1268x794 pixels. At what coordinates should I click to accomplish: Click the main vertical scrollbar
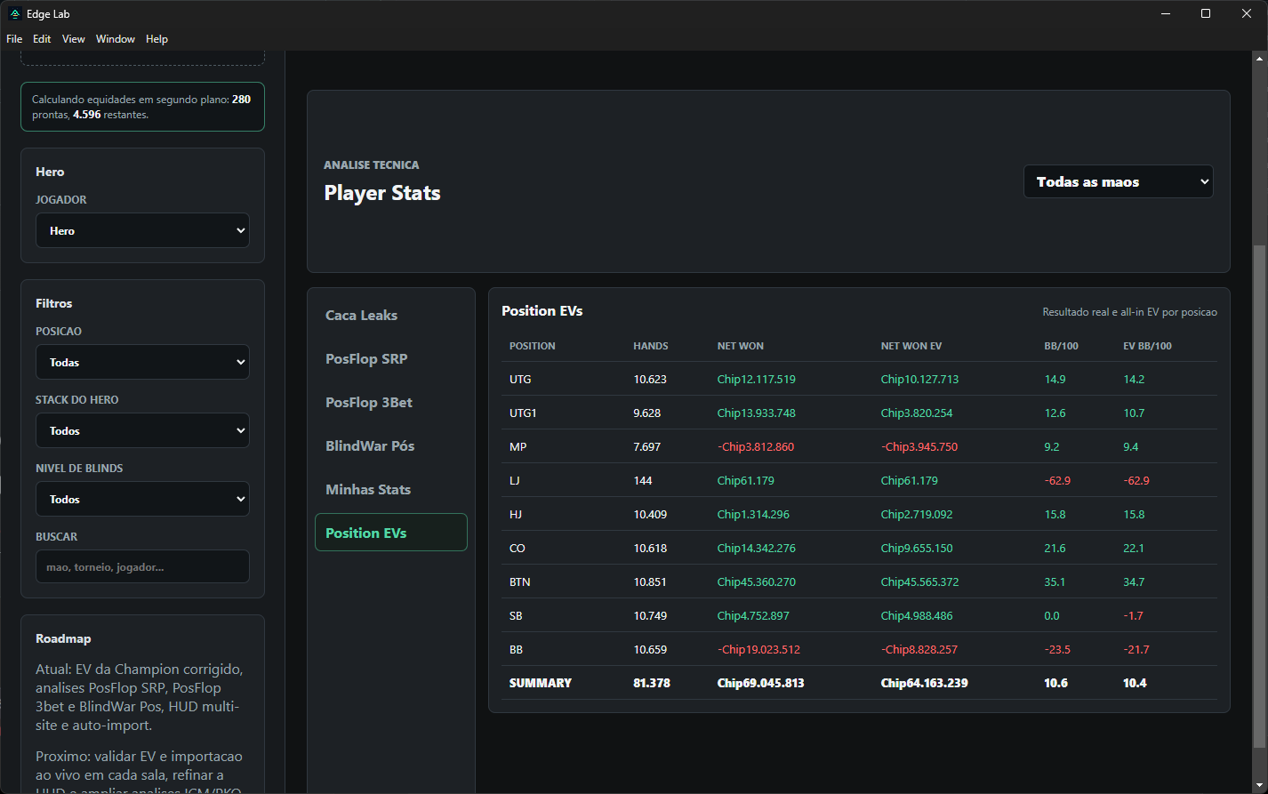coord(1258,496)
